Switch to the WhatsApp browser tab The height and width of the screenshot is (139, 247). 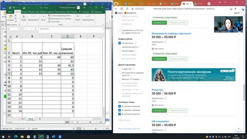[x=175, y=3]
